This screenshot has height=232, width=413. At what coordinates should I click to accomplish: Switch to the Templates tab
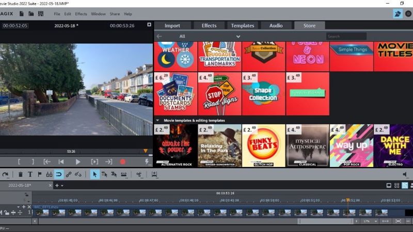(x=242, y=25)
